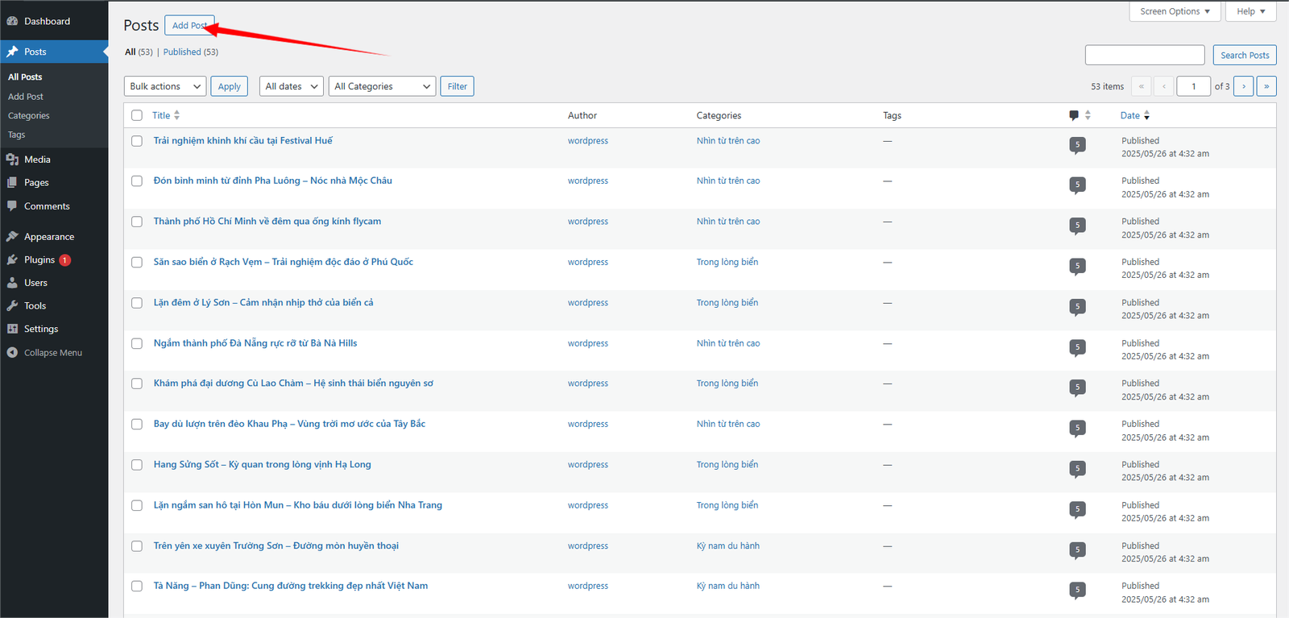Sort posts by comment bubble column icon
Viewport: 1289px width, 618px height.
click(1074, 115)
